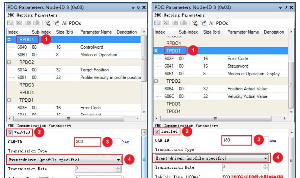
Task: Select 6061 Modes of Operation Display row
Action: click(221, 74)
